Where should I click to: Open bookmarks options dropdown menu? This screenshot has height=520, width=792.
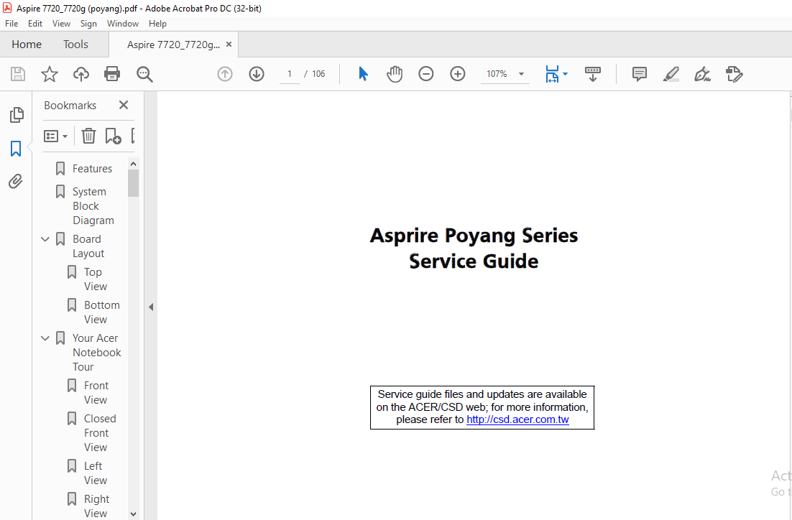pyautogui.click(x=55, y=136)
